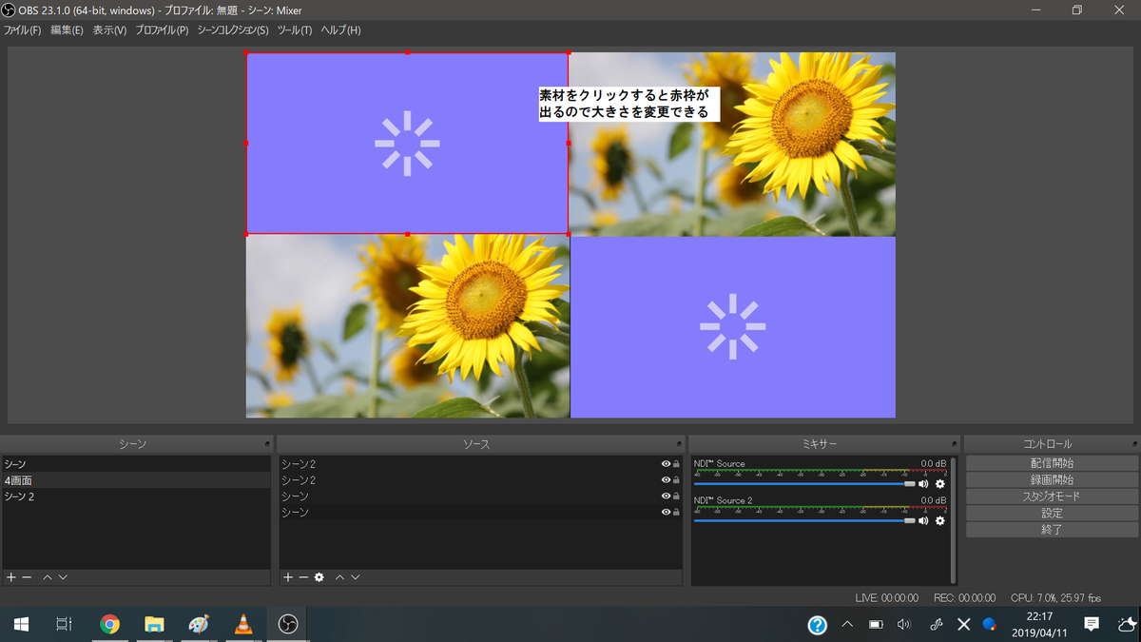This screenshot has width=1141, height=642.
Task: Open the Windows Start menu
Action: (x=21, y=624)
